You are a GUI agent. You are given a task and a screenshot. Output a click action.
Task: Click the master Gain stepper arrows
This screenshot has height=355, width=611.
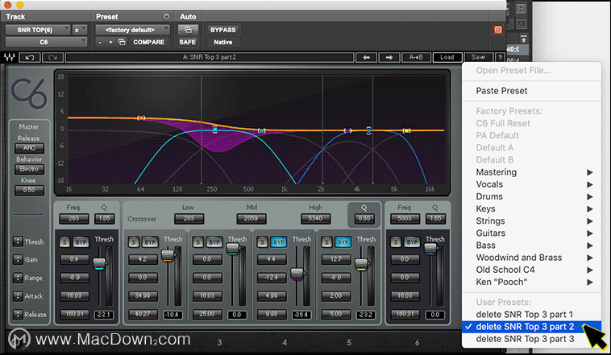[x=18, y=259]
